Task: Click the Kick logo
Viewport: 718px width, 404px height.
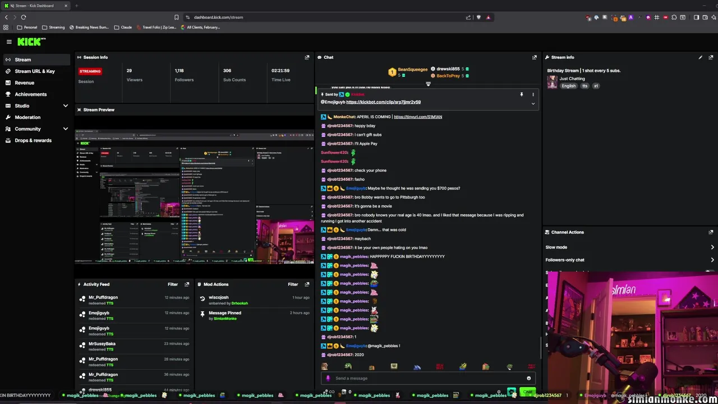Action: [x=31, y=42]
